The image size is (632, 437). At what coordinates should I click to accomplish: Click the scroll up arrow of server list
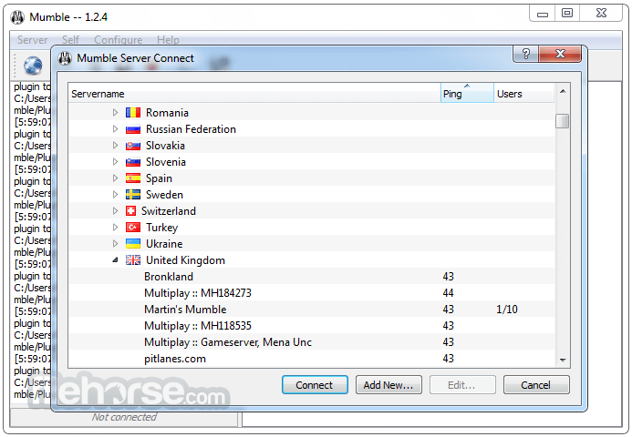click(563, 92)
